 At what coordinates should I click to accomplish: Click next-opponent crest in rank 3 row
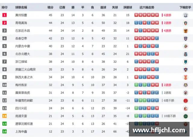[185, 31]
